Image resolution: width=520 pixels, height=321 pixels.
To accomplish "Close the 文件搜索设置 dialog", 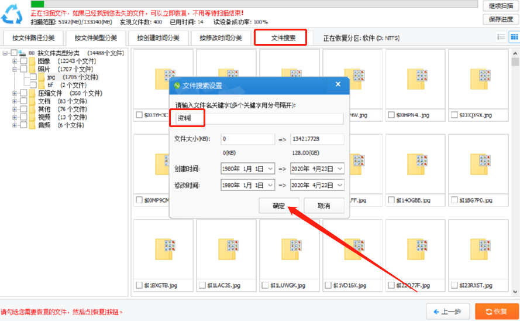I will 338,84.
